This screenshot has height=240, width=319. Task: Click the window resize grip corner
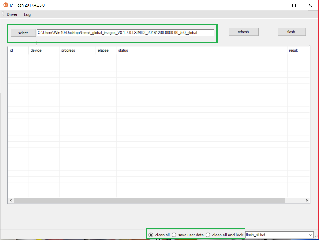316,237
